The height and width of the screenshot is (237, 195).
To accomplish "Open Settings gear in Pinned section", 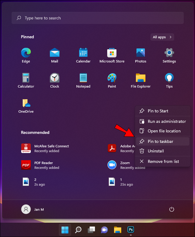I will [169, 55].
